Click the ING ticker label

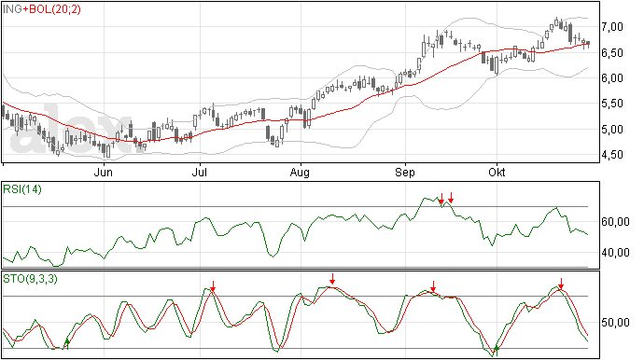(12, 9)
